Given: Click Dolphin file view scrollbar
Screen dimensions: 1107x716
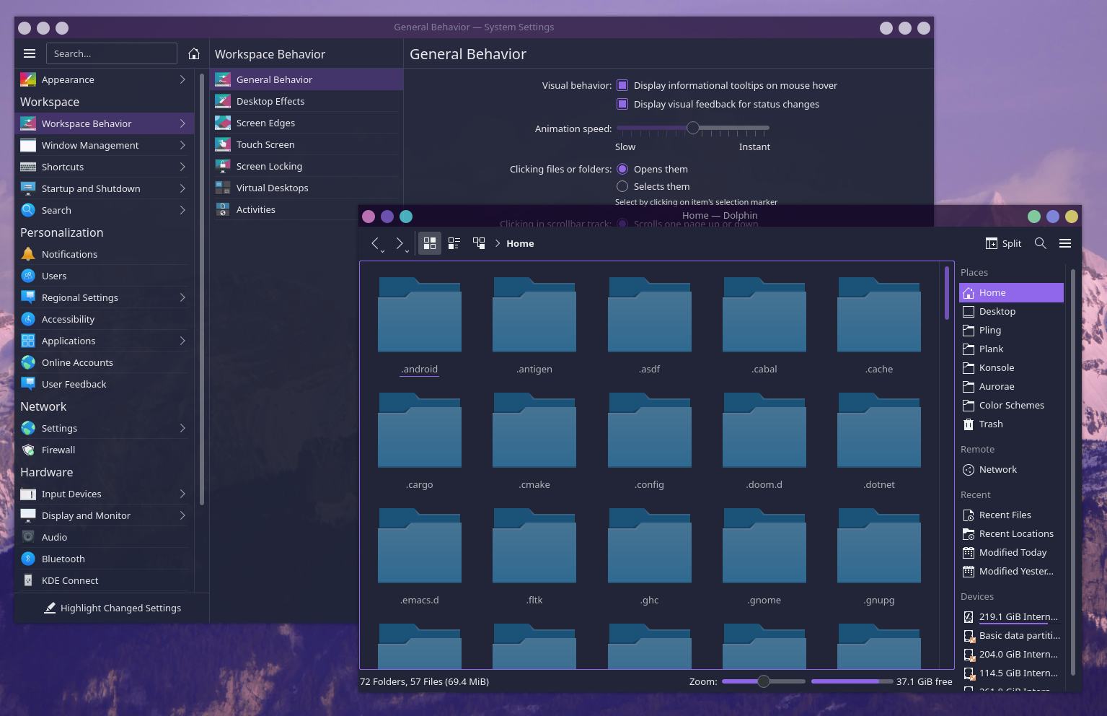Looking at the screenshot, I should click(x=947, y=292).
